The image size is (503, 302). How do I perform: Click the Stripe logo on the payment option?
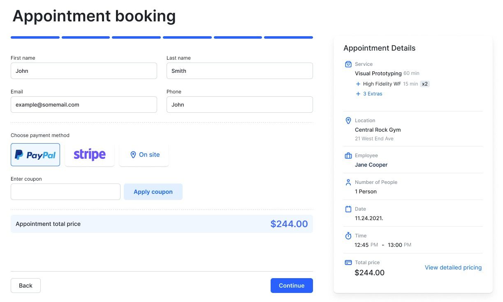pyautogui.click(x=89, y=154)
